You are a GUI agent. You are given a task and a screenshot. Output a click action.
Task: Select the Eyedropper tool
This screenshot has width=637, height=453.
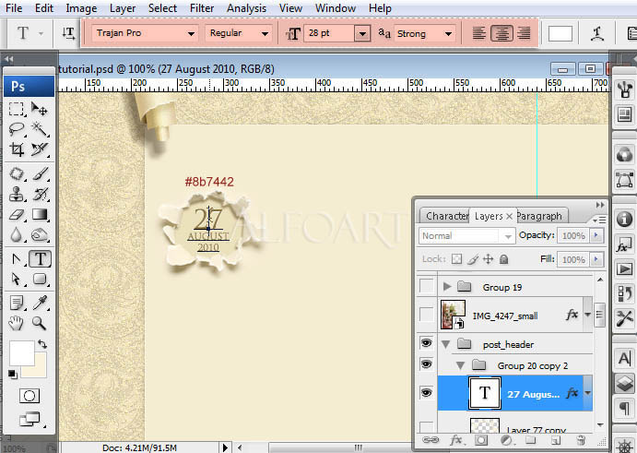pyautogui.click(x=40, y=303)
